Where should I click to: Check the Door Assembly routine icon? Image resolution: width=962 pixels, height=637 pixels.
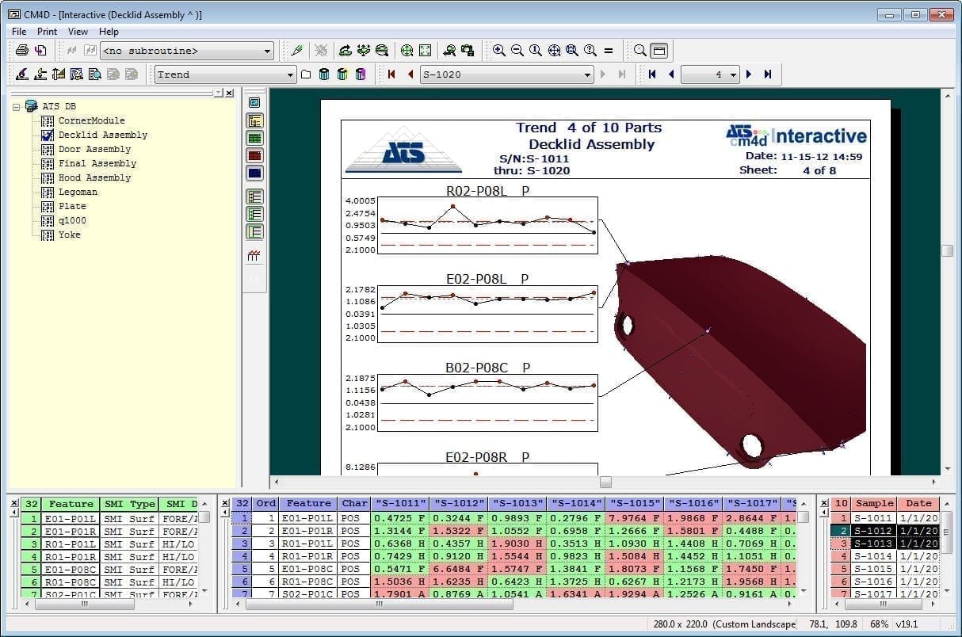tap(47, 149)
